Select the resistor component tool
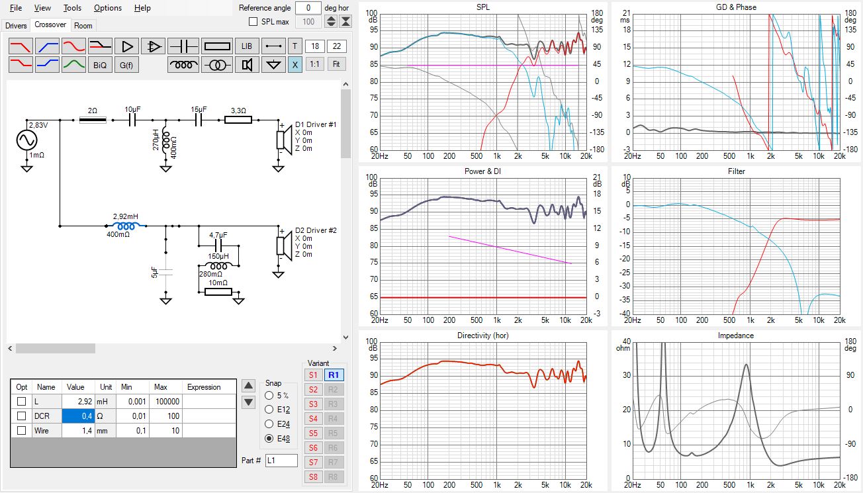The image size is (863, 493). [x=217, y=46]
